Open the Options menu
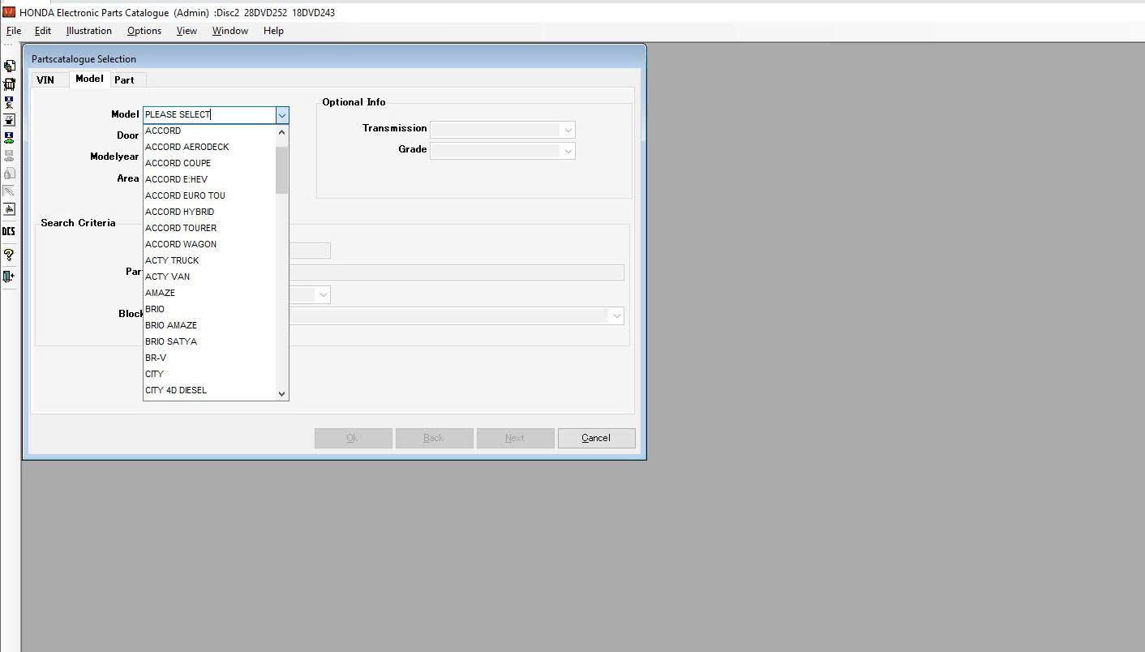 pos(144,31)
